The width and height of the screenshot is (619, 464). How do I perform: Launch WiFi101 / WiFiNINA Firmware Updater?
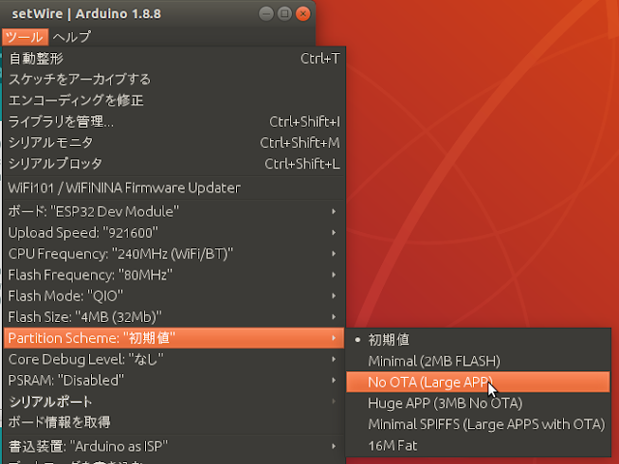pyautogui.click(x=174, y=188)
